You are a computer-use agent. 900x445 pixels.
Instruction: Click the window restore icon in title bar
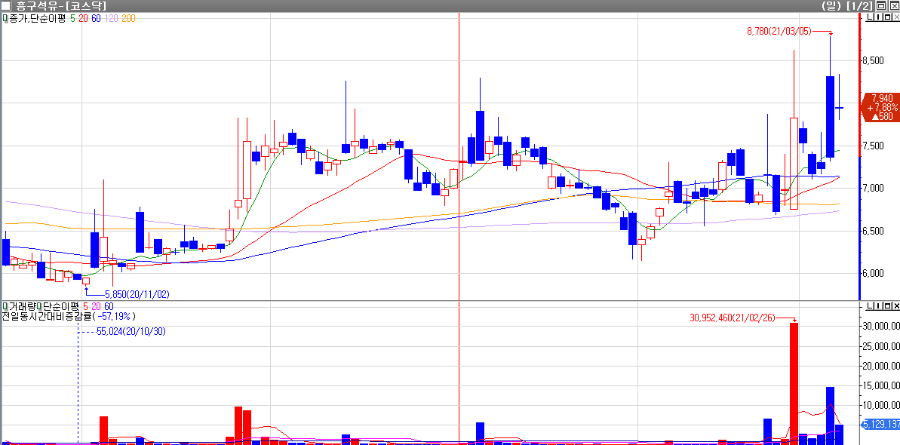tap(881, 6)
